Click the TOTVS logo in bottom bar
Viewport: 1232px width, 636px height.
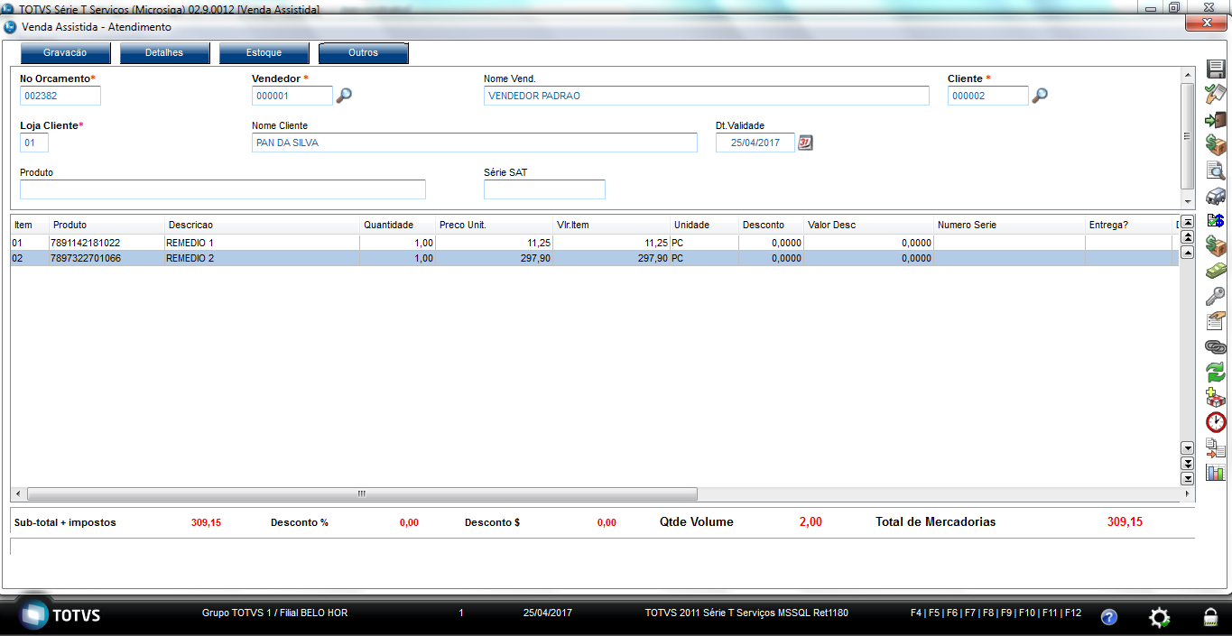(61, 615)
